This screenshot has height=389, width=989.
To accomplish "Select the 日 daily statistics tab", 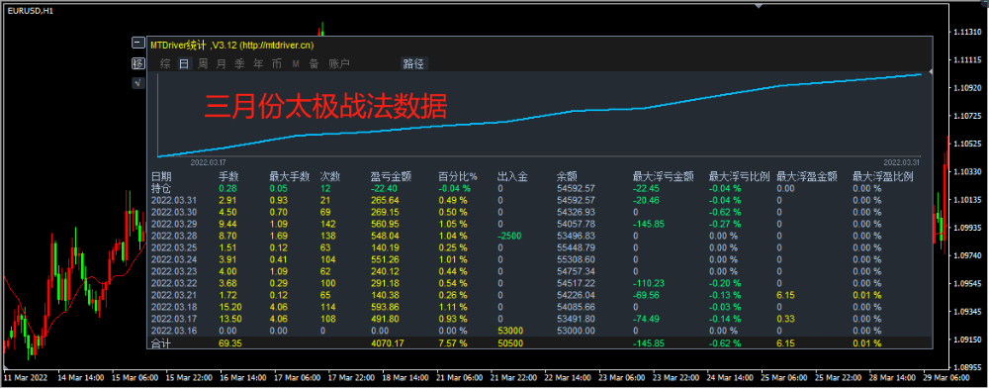I will click(x=184, y=63).
